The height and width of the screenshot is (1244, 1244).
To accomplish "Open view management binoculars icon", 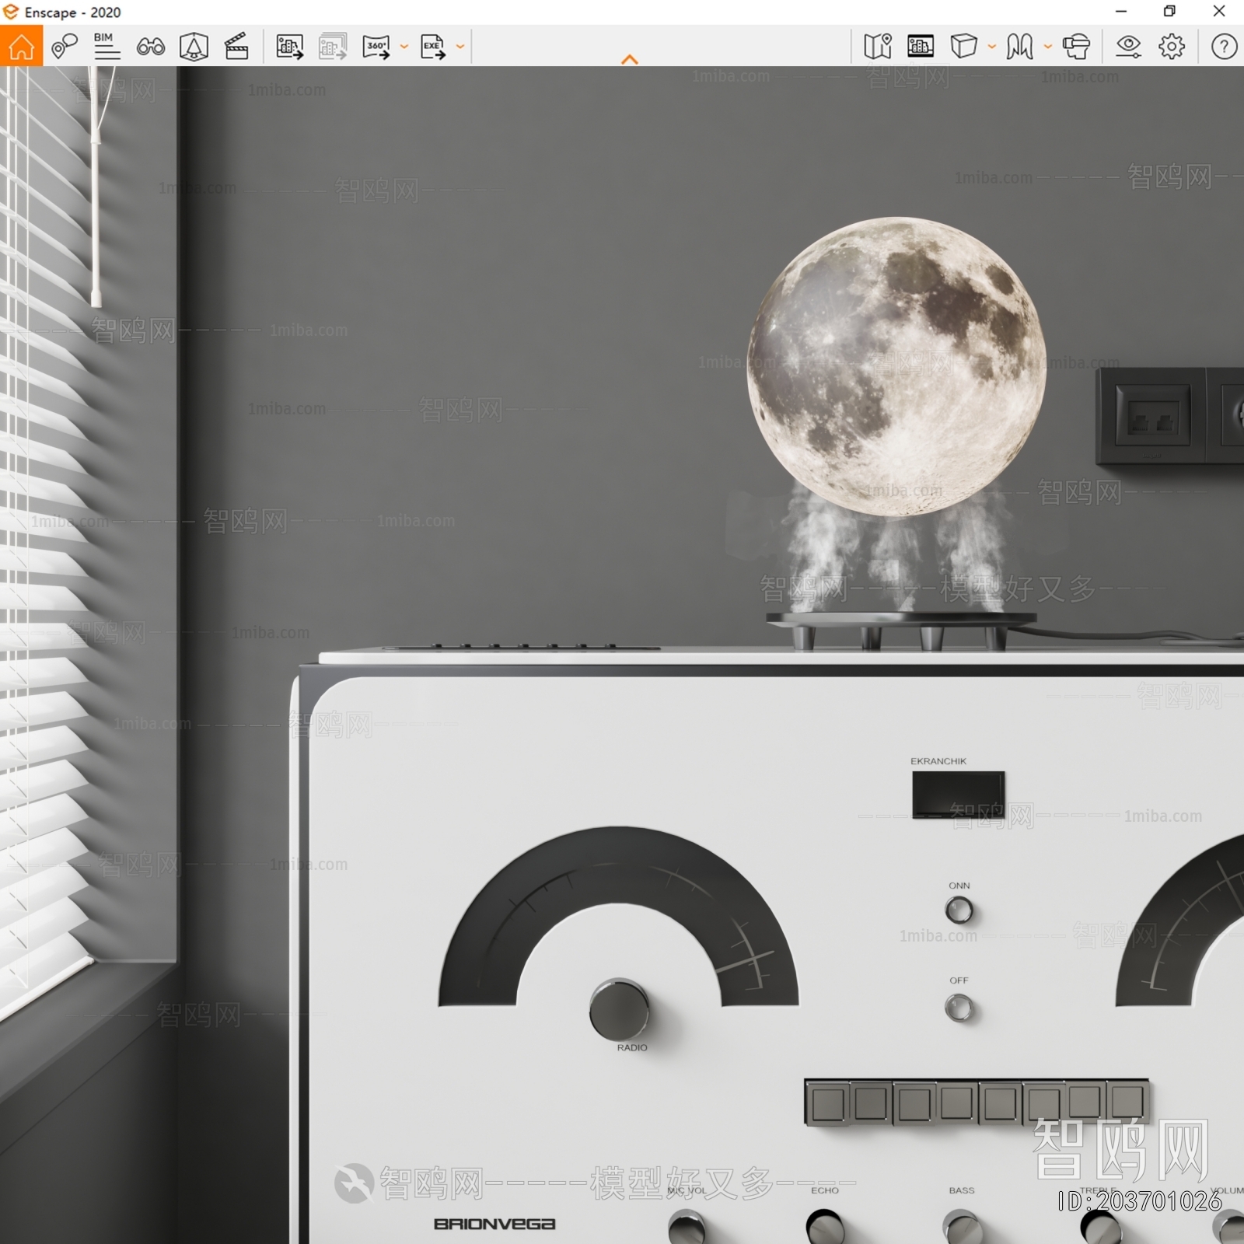I will tap(150, 47).
